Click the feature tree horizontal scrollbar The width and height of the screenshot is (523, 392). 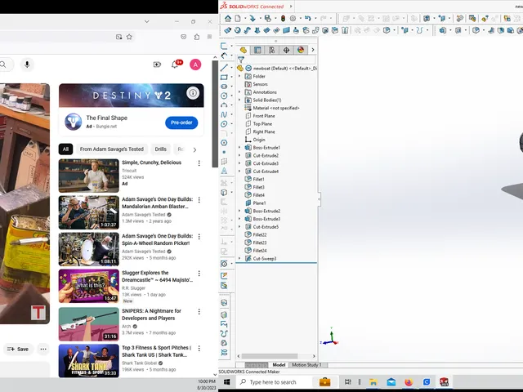tap(269, 356)
